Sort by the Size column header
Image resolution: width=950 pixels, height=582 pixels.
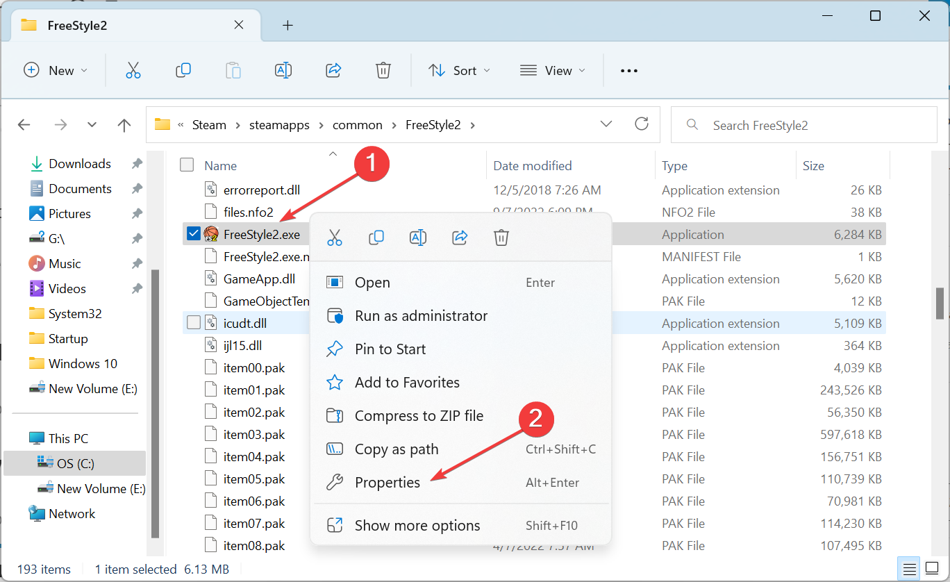(813, 166)
